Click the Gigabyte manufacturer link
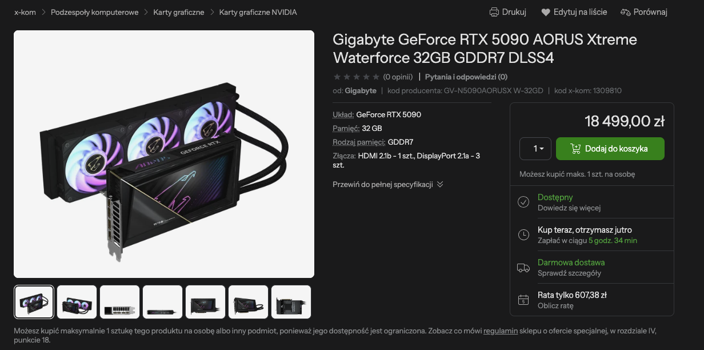This screenshot has height=350, width=704. pos(361,90)
